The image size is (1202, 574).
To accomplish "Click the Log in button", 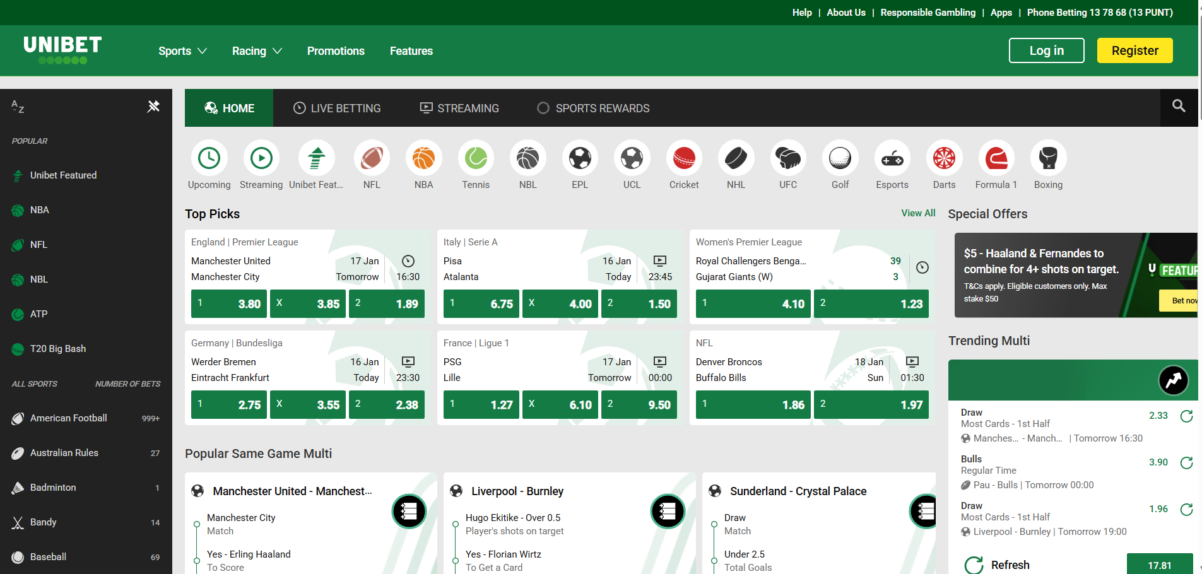I will pyautogui.click(x=1046, y=50).
